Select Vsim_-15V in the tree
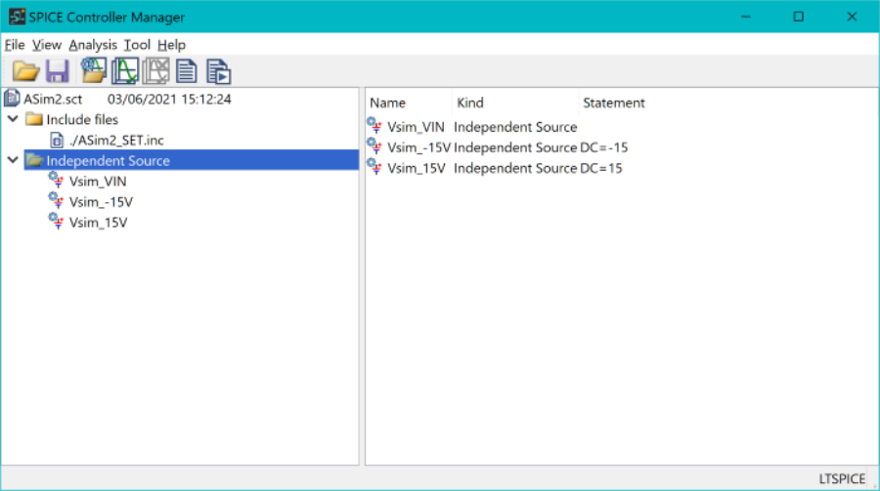Image resolution: width=880 pixels, height=491 pixels. pyautogui.click(x=101, y=202)
